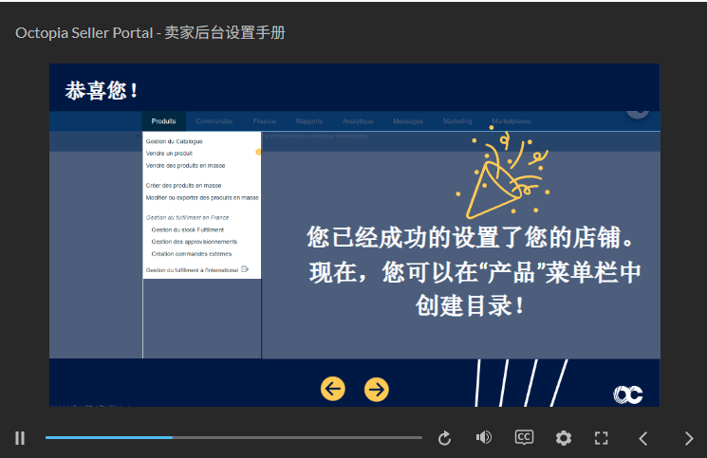
Task: Click the Octopia OC logo
Action: pyautogui.click(x=628, y=394)
